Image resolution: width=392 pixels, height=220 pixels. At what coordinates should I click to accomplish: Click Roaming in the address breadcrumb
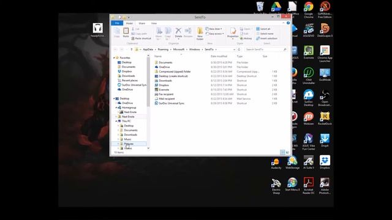pyautogui.click(x=163, y=50)
